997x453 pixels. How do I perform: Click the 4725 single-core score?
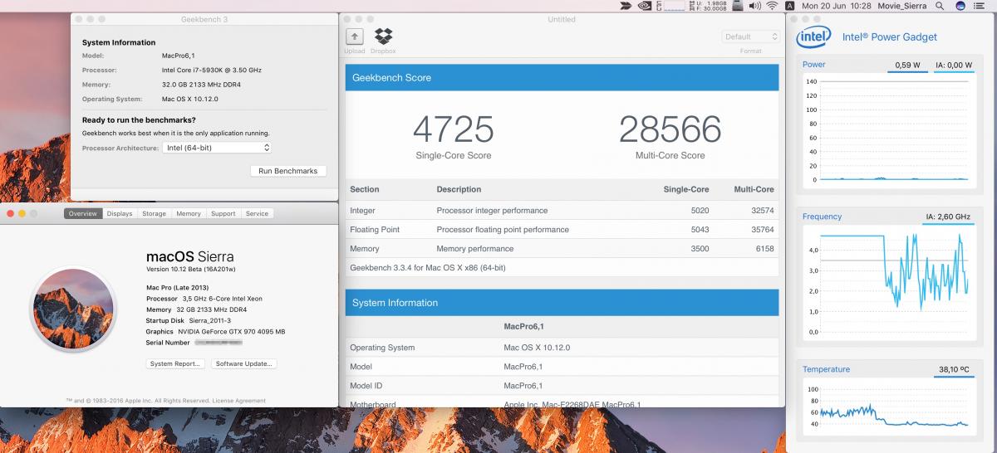pos(454,129)
